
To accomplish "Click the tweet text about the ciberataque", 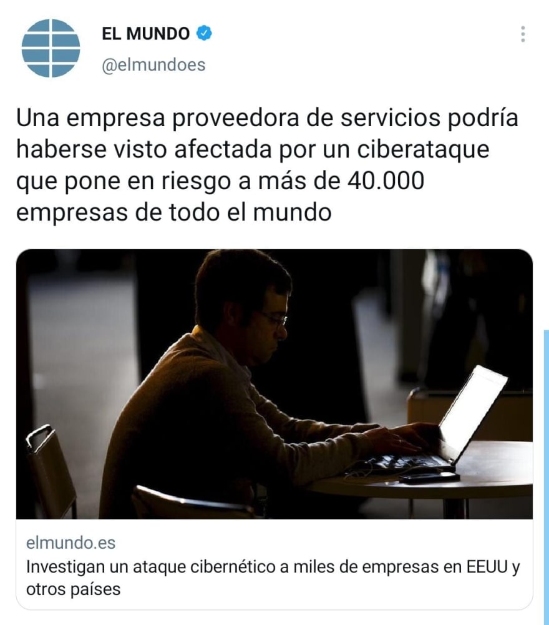I will (x=267, y=165).
